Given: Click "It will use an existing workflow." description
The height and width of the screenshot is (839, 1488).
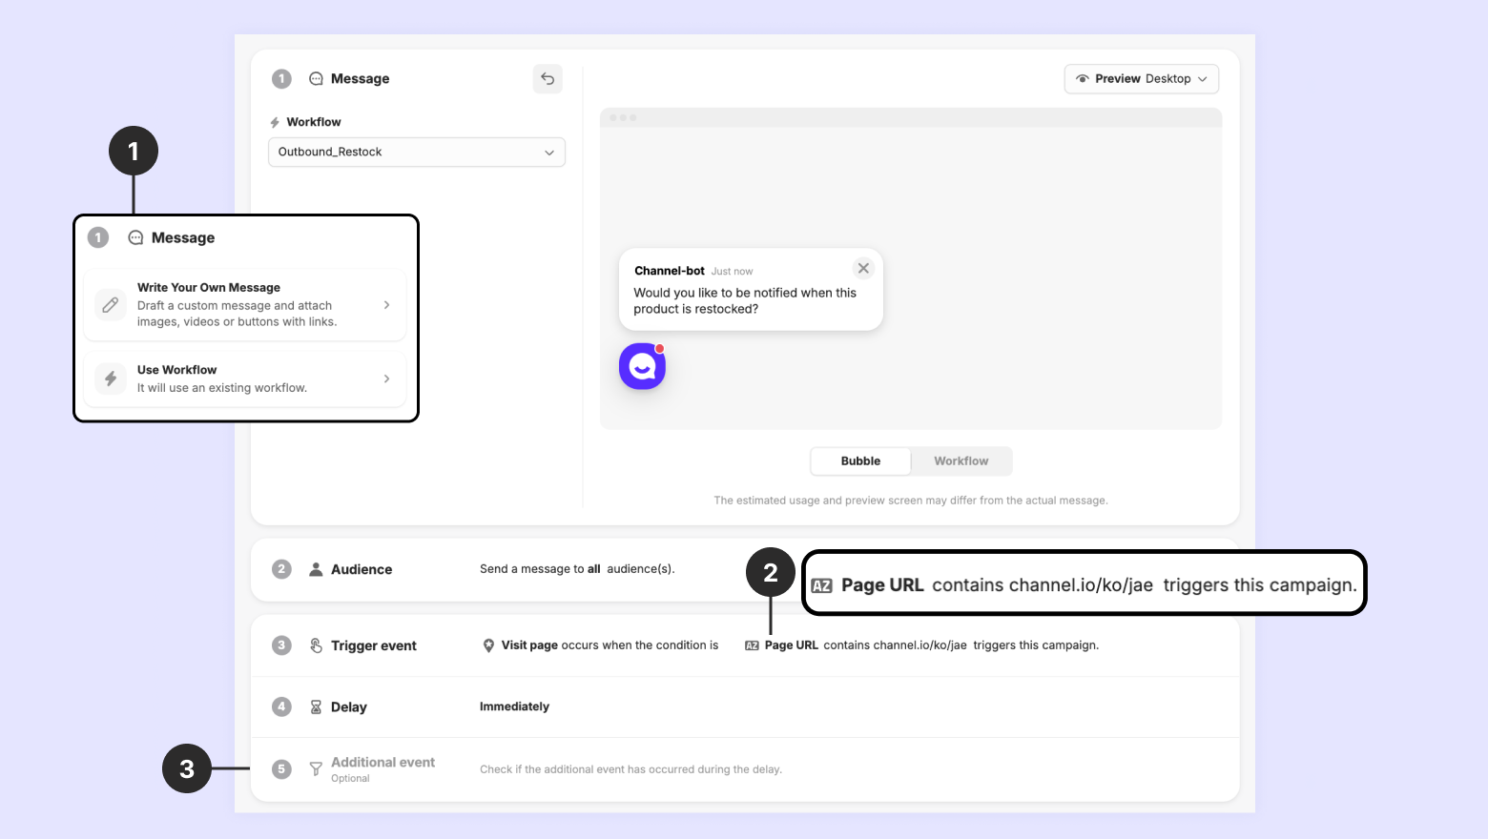Looking at the screenshot, I should pyautogui.click(x=222, y=388).
